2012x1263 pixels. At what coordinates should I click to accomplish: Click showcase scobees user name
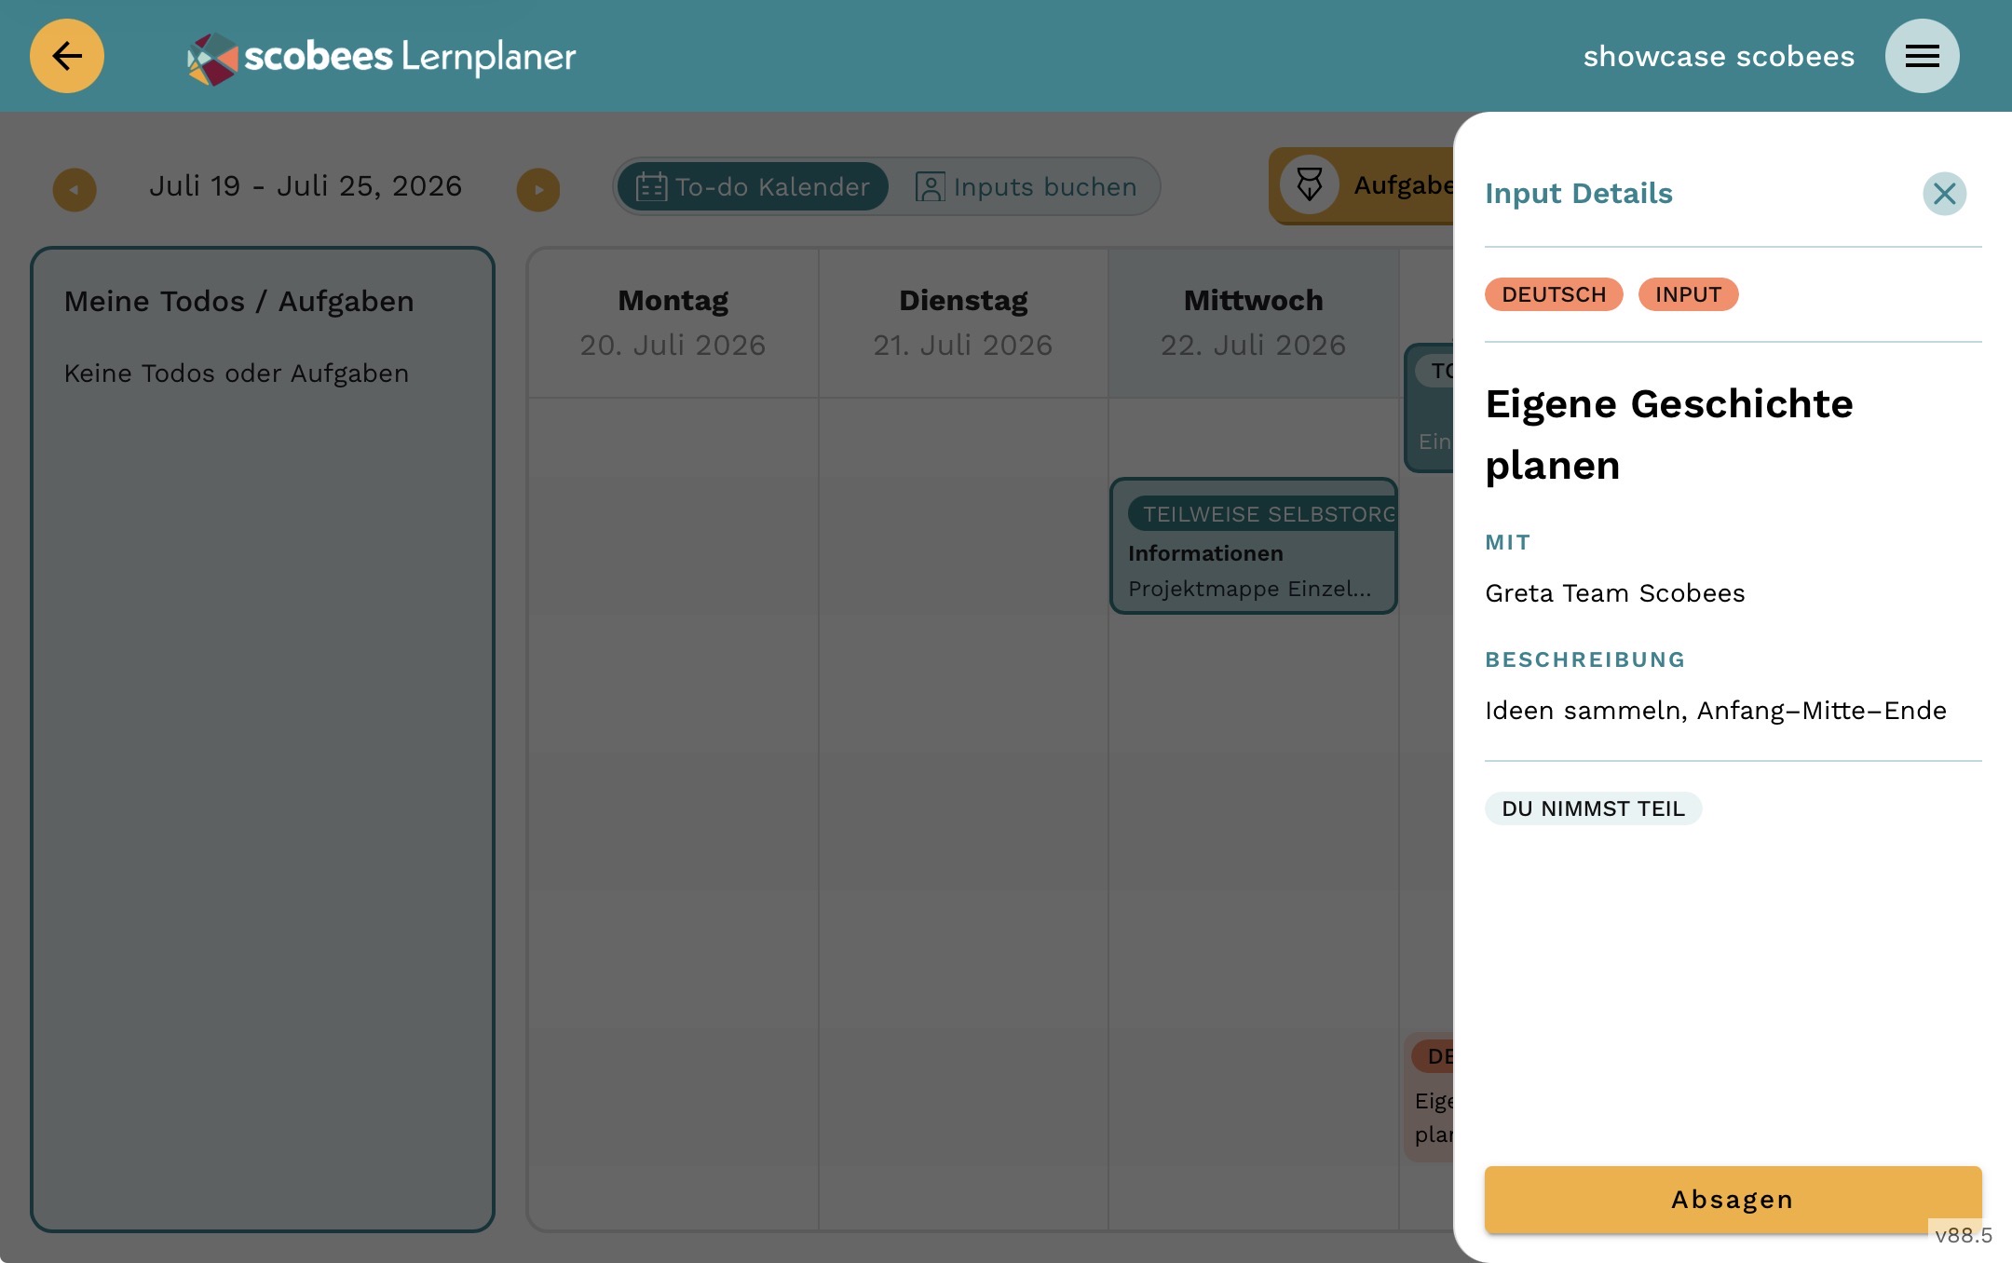tap(1719, 56)
